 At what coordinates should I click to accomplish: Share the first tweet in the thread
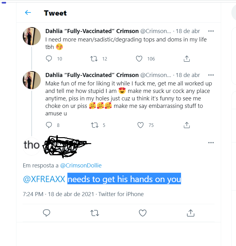187,59
